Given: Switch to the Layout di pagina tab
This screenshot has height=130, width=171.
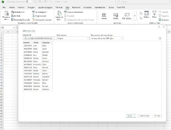Looking at the screenshot, I should (x=45, y=7).
